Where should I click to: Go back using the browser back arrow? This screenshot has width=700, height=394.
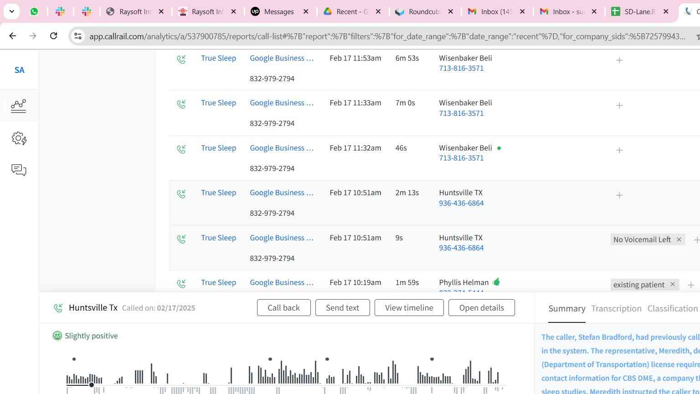[13, 36]
